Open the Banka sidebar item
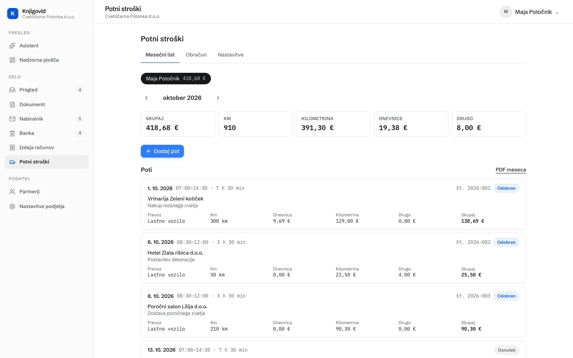This screenshot has width=573, height=358. (47, 133)
